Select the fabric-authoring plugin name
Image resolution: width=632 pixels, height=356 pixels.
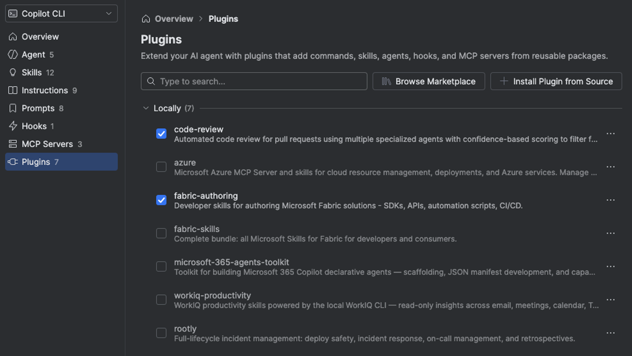tap(206, 196)
